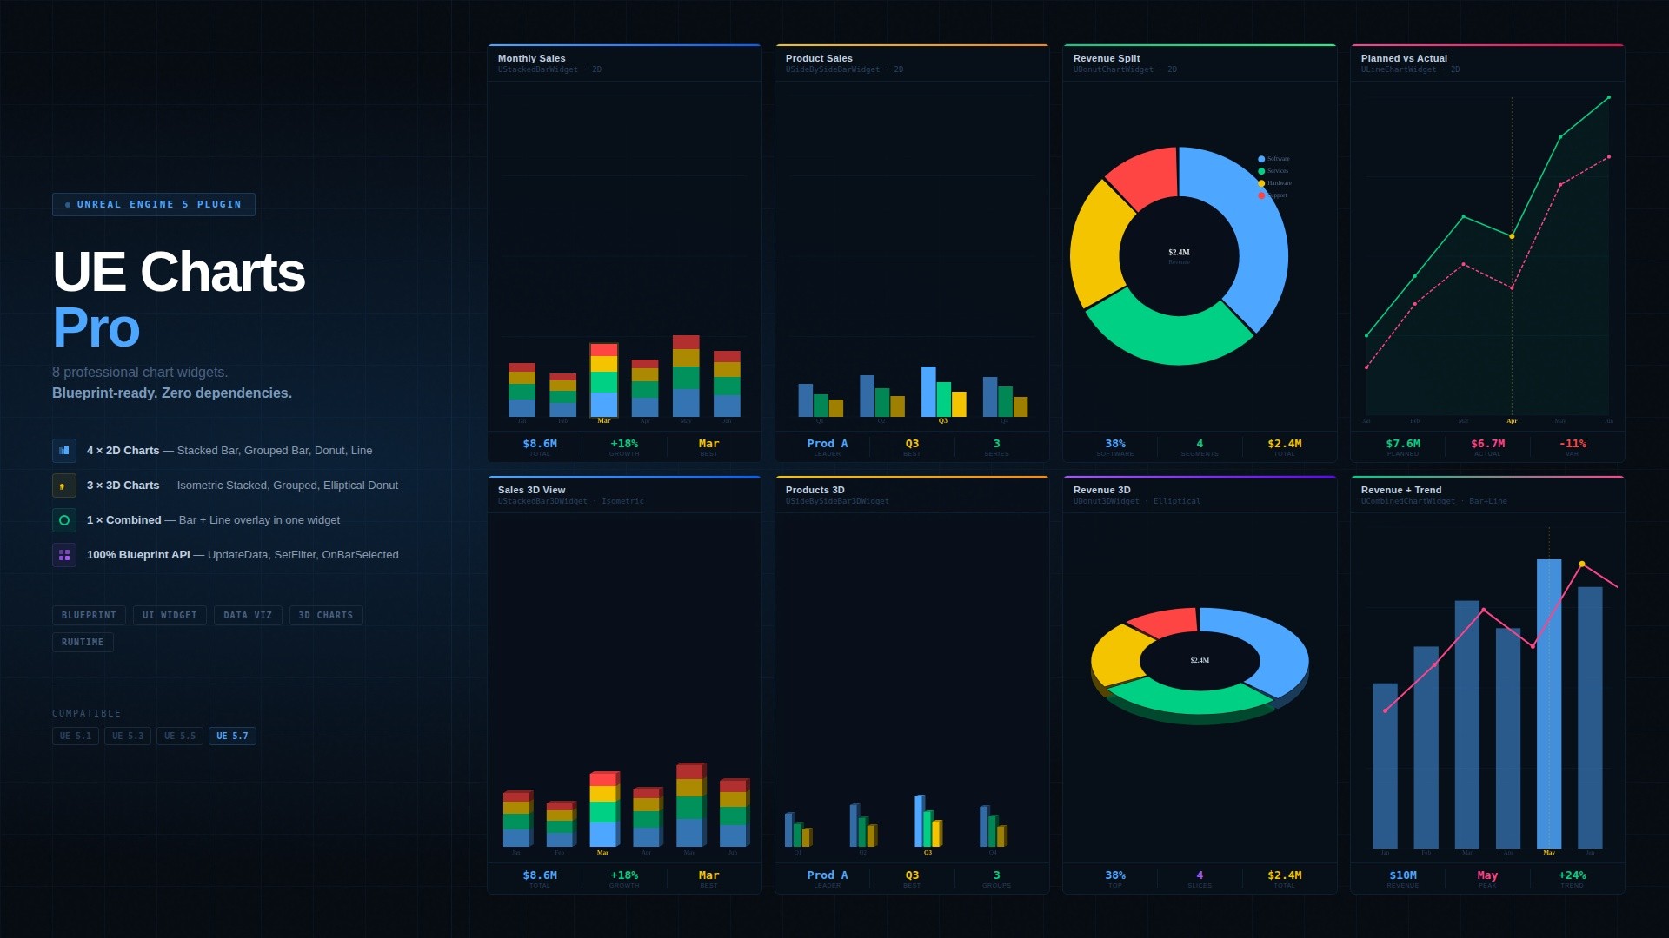Viewport: 1669px width, 938px height.
Task: Open the Revenue 3D card title
Action: (x=1102, y=490)
